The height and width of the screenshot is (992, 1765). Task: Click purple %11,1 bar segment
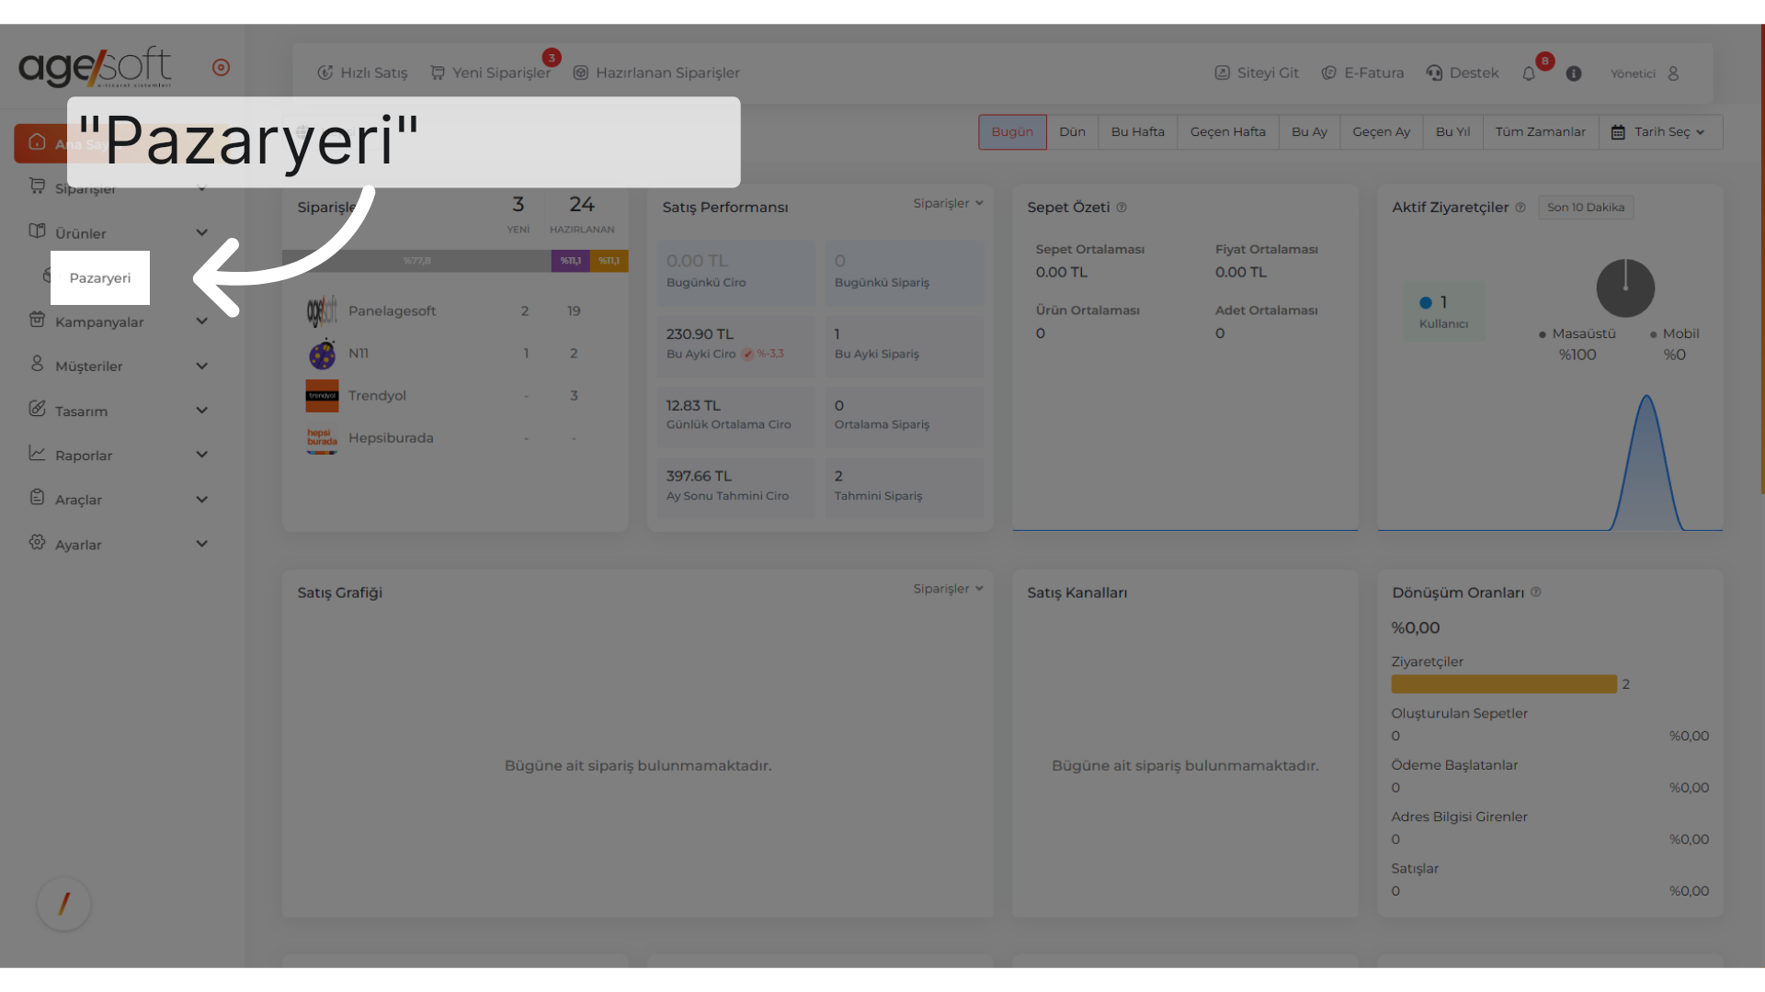tap(571, 261)
